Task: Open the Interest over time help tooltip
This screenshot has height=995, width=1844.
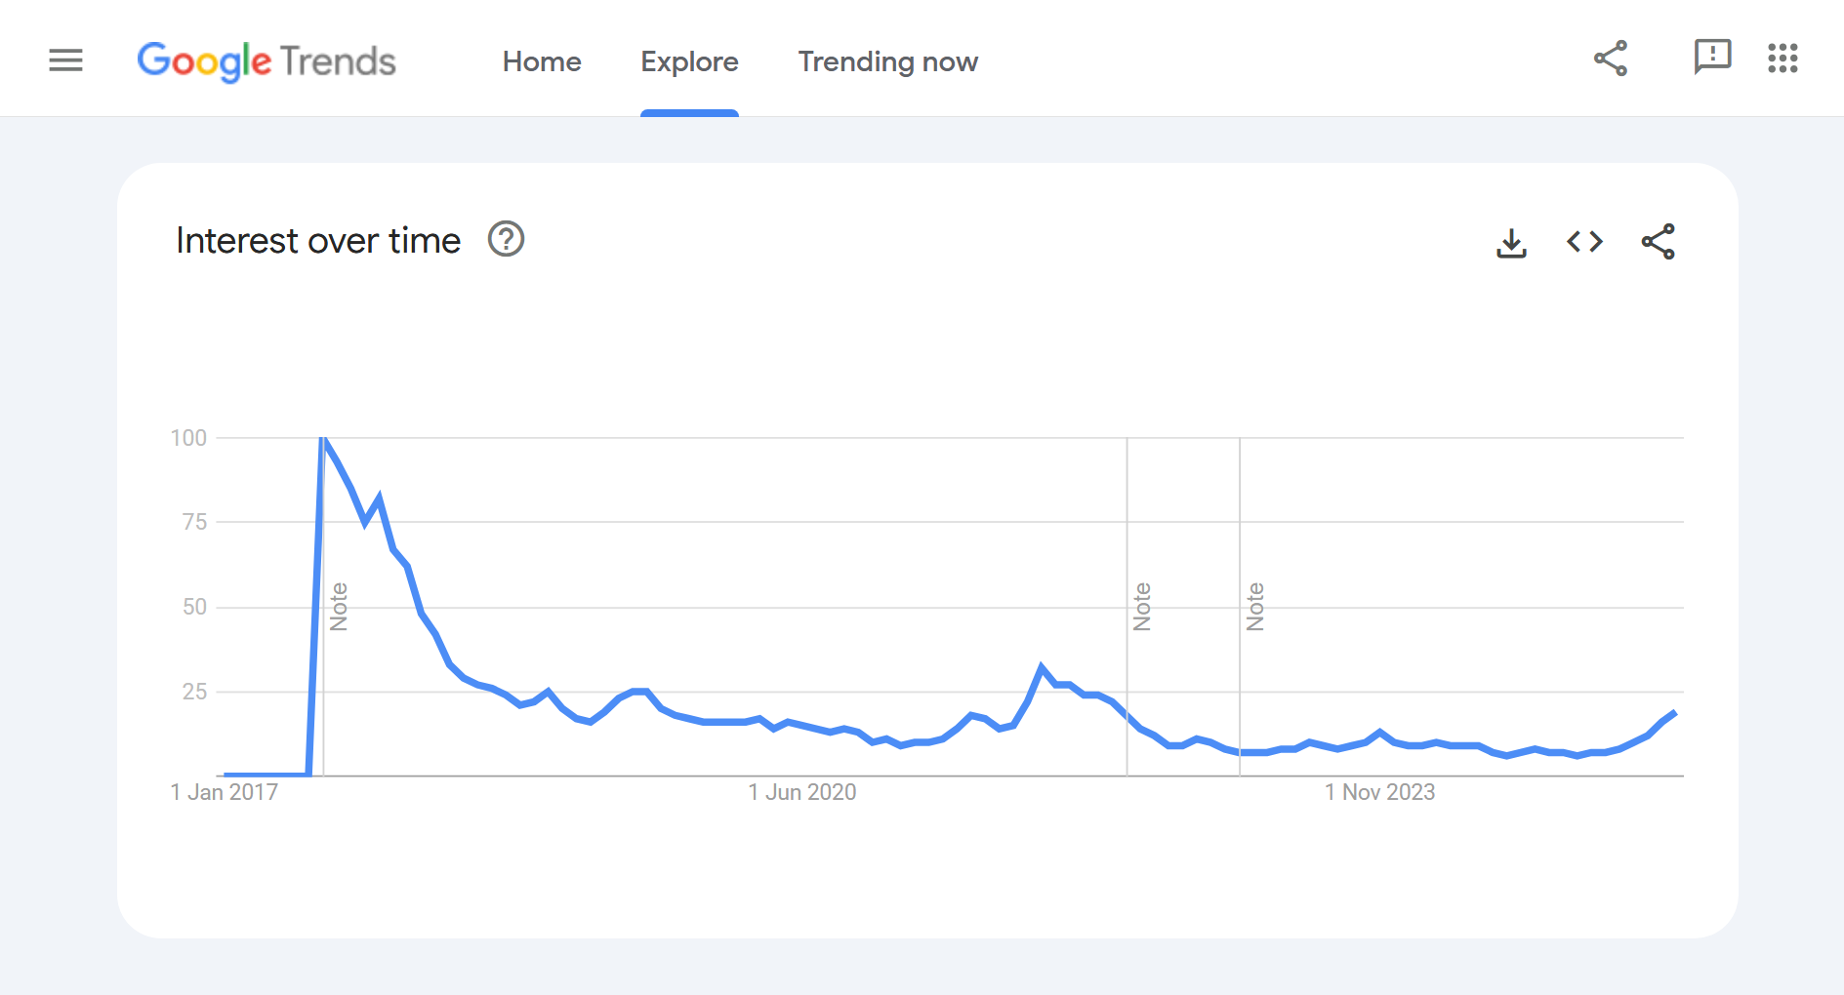Action: 506,239
